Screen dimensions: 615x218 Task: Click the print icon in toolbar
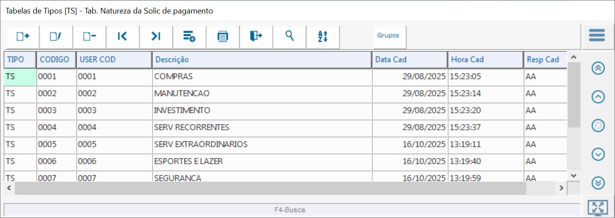click(223, 37)
